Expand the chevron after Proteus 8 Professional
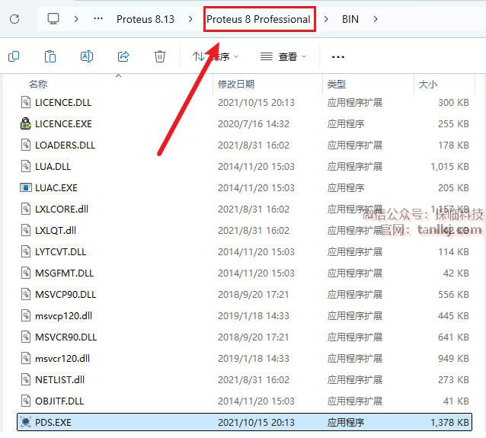Viewport: 486px width, 438px height. coord(326,19)
